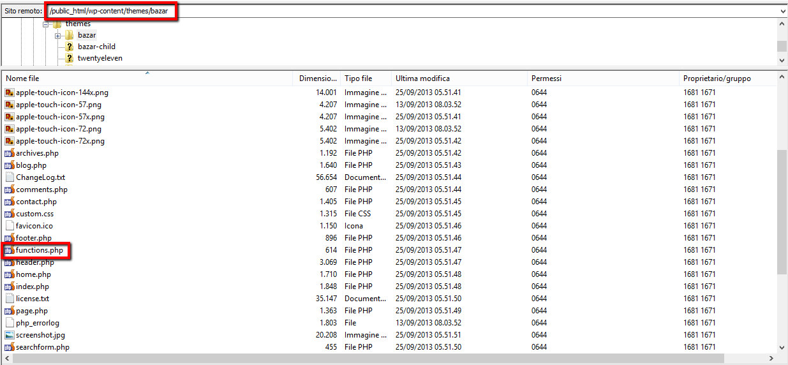Click the header.php PHP file icon
Screen dimensions: 788x365
[x=9, y=262]
